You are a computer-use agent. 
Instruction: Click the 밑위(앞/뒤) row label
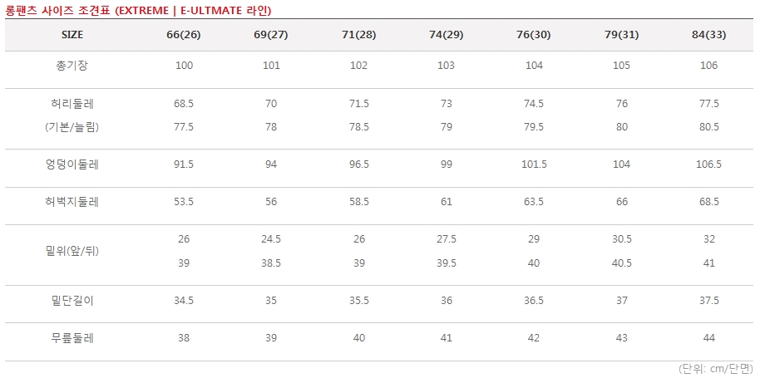72,251
